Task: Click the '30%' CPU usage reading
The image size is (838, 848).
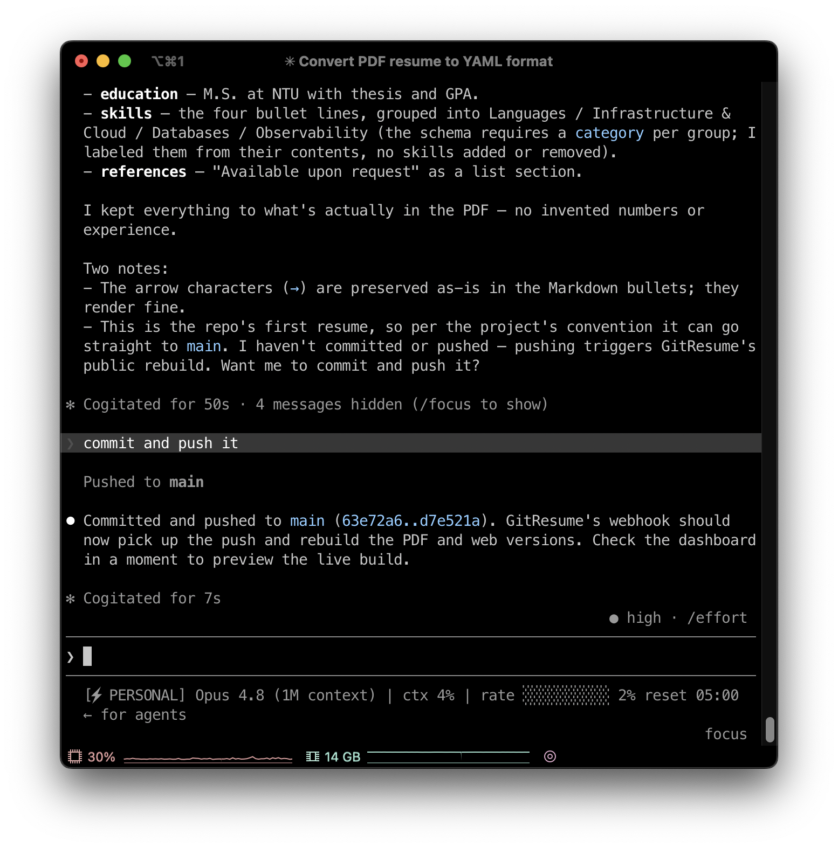Action: pyautogui.click(x=101, y=757)
